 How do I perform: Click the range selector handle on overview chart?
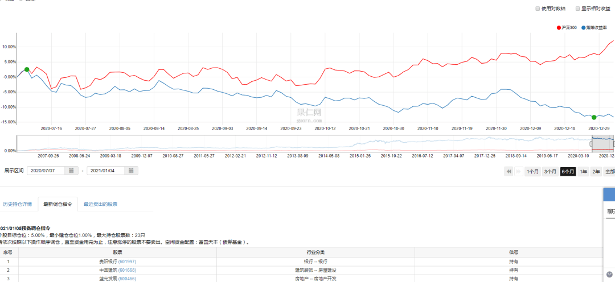[x=592, y=144]
